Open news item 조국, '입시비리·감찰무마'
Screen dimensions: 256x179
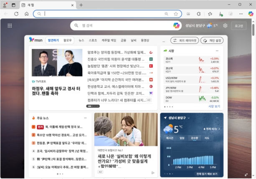pyautogui.click(x=62, y=151)
